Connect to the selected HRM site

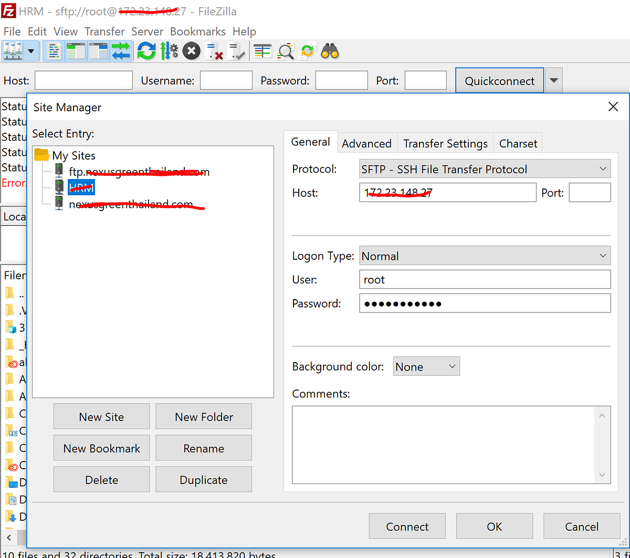pos(407,526)
